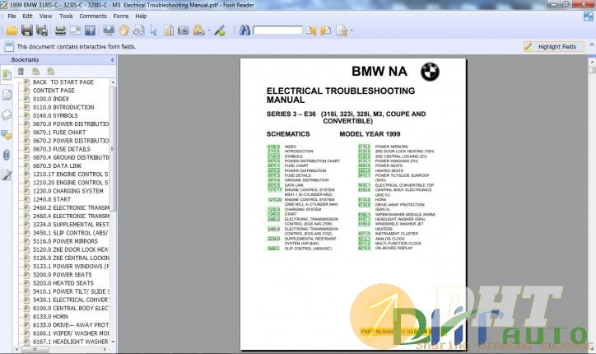Open the search options dropdown arrow
This screenshot has height=354, width=596.
pos(352,30)
